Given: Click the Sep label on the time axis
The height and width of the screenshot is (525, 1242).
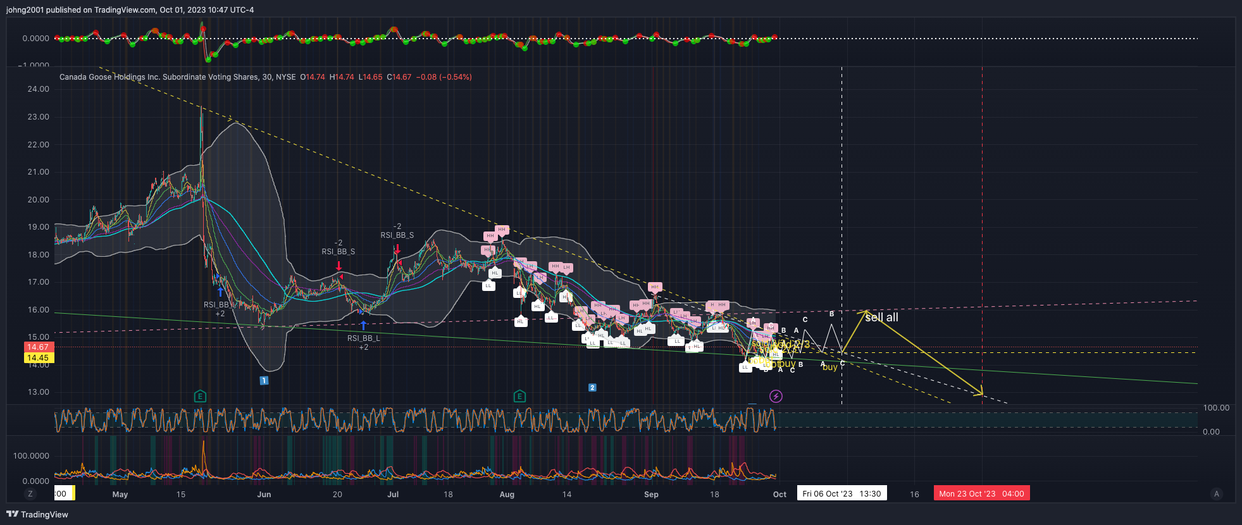Looking at the screenshot, I should tap(651, 495).
